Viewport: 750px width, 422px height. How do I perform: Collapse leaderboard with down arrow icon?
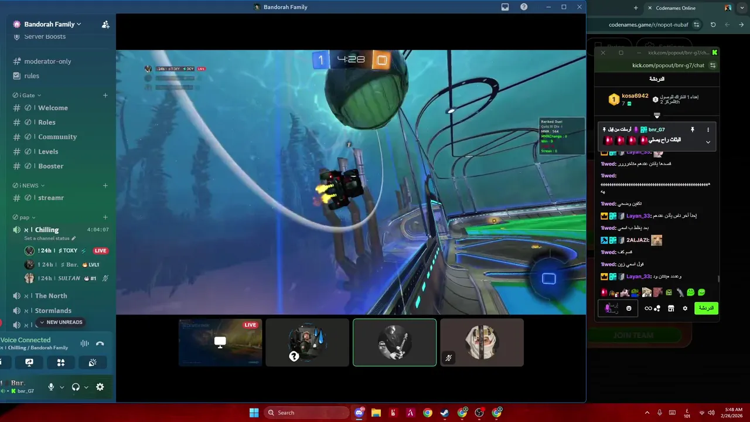click(x=657, y=115)
